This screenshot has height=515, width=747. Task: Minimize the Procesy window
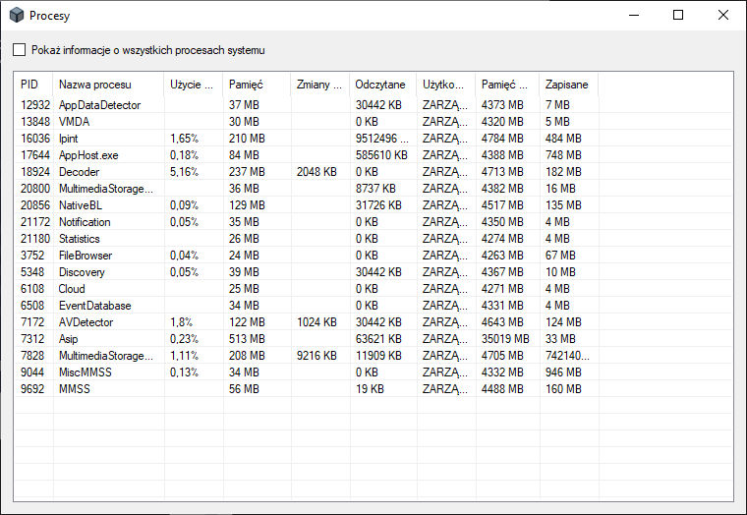pos(633,15)
